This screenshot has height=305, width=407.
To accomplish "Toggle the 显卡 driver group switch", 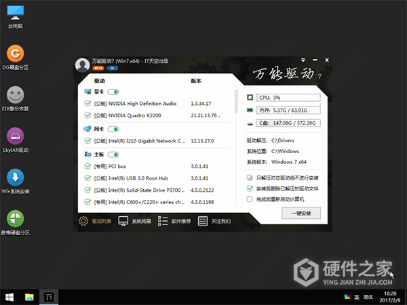I will (113, 91).
